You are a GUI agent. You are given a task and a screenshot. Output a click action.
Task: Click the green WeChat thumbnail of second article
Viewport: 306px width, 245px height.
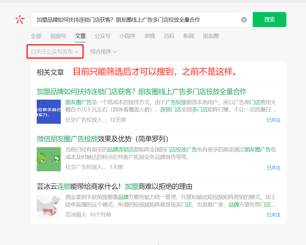[x=49, y=159]
